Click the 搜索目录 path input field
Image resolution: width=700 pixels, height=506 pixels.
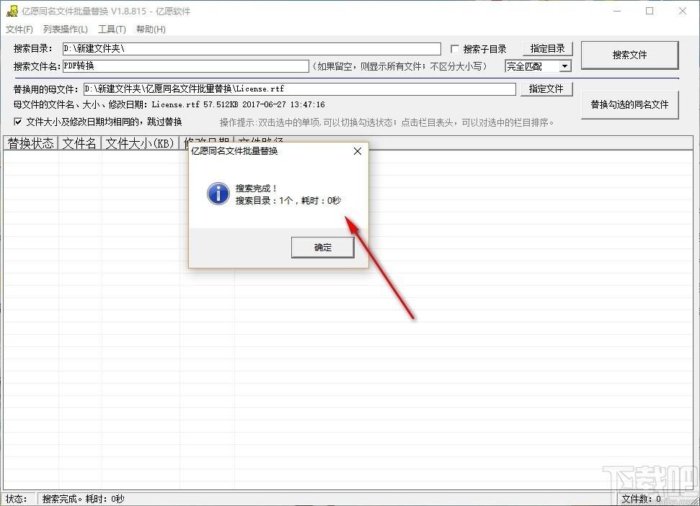pyautogui.click(x=252, y=49)
